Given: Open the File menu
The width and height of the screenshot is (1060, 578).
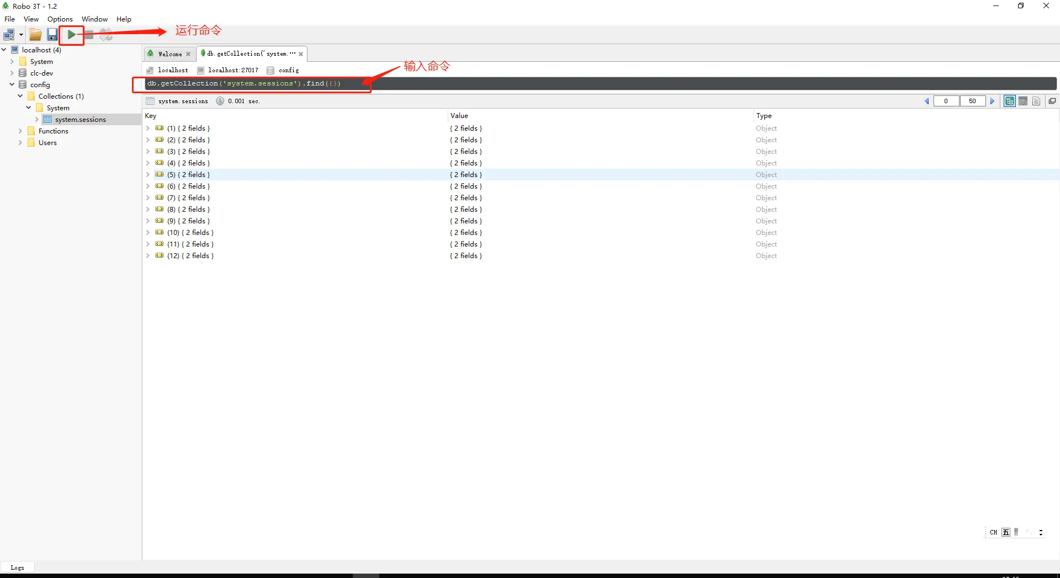Looking at the screenshot, I should click(9, 19).
